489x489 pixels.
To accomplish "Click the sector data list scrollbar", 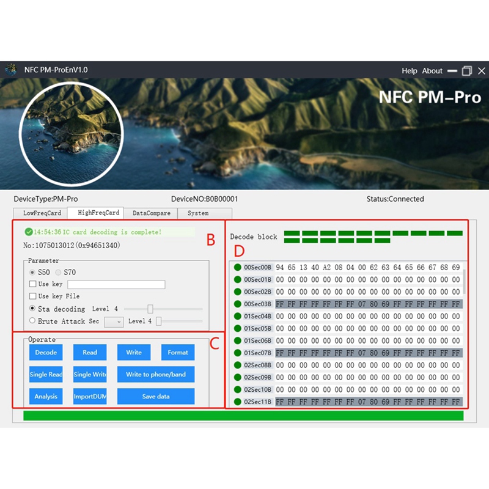I will point(465,282).
